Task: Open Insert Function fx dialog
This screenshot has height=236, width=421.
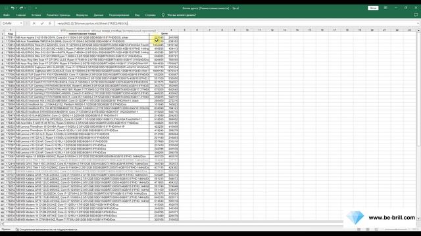Action: coord(50,24)
